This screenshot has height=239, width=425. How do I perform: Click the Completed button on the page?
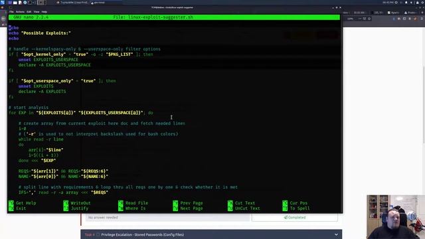pyautogui.click(x=295, y=217)
